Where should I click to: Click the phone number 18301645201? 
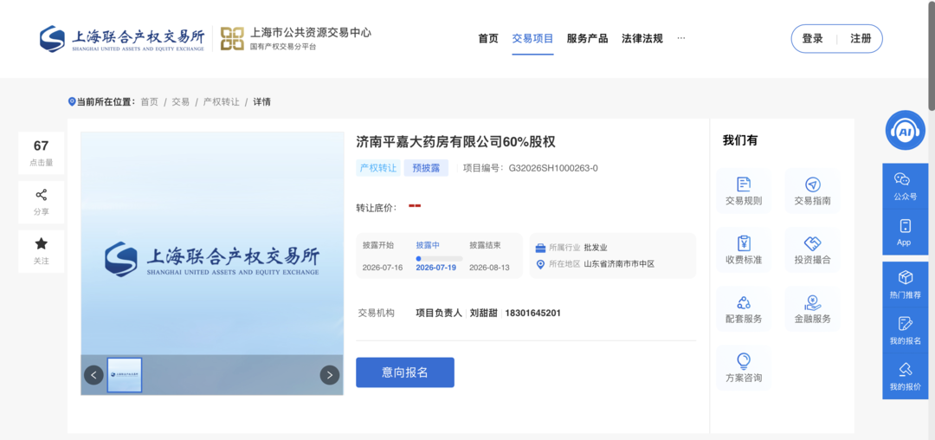coord(532,313)
